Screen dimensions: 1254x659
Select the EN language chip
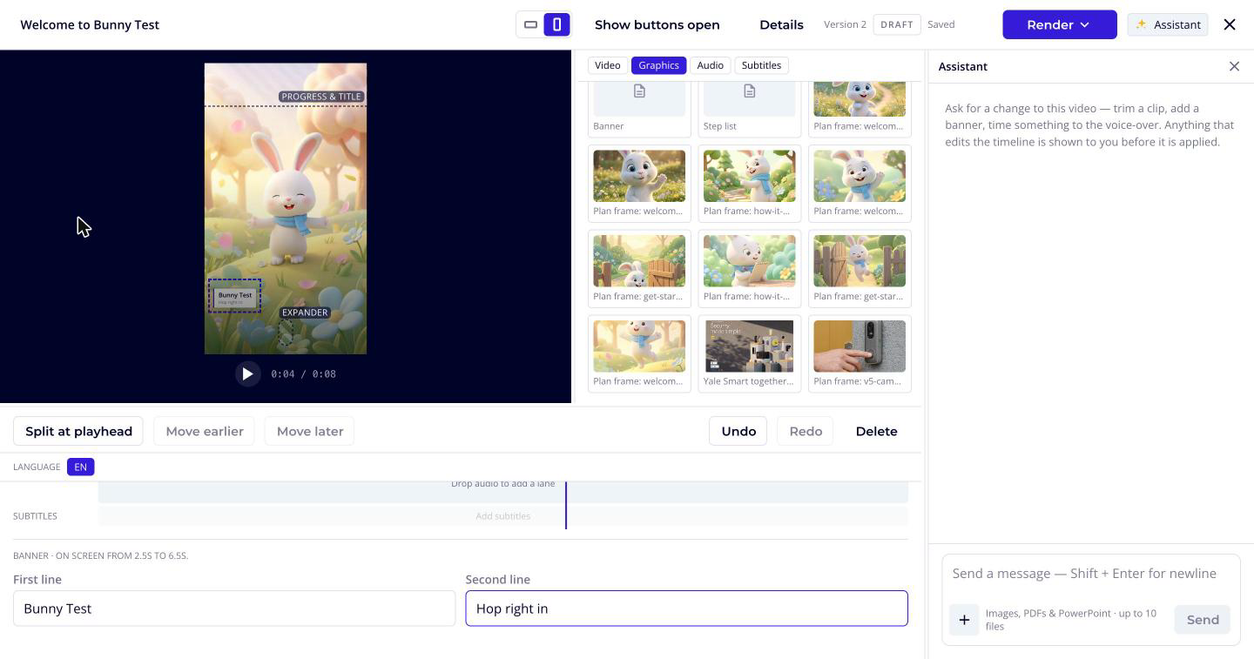click(80, 467)
